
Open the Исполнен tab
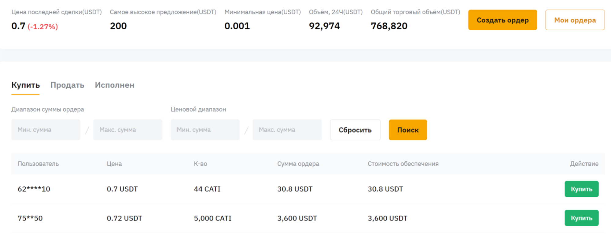point(114,85)
